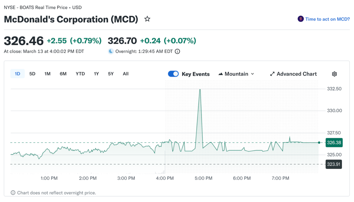Select the YTD range tab
Screen dimensions: 354x202
(80, 74)
